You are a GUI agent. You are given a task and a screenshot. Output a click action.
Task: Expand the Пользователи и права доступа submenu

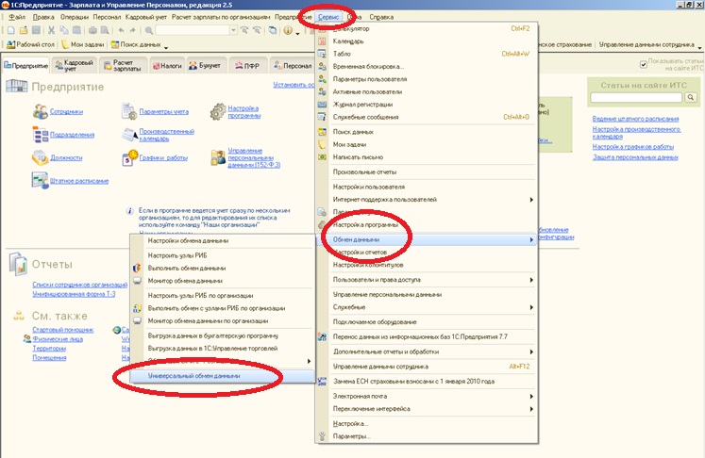[531, 280]
